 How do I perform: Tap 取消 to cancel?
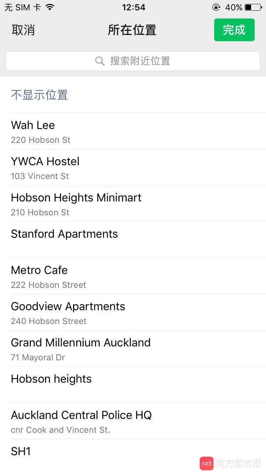(x=23, y=30)
